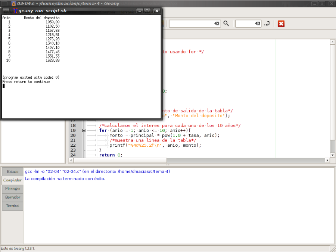Open the Mensajes tab
This screenshot has height=252, width=336.
tap(12, 189)
